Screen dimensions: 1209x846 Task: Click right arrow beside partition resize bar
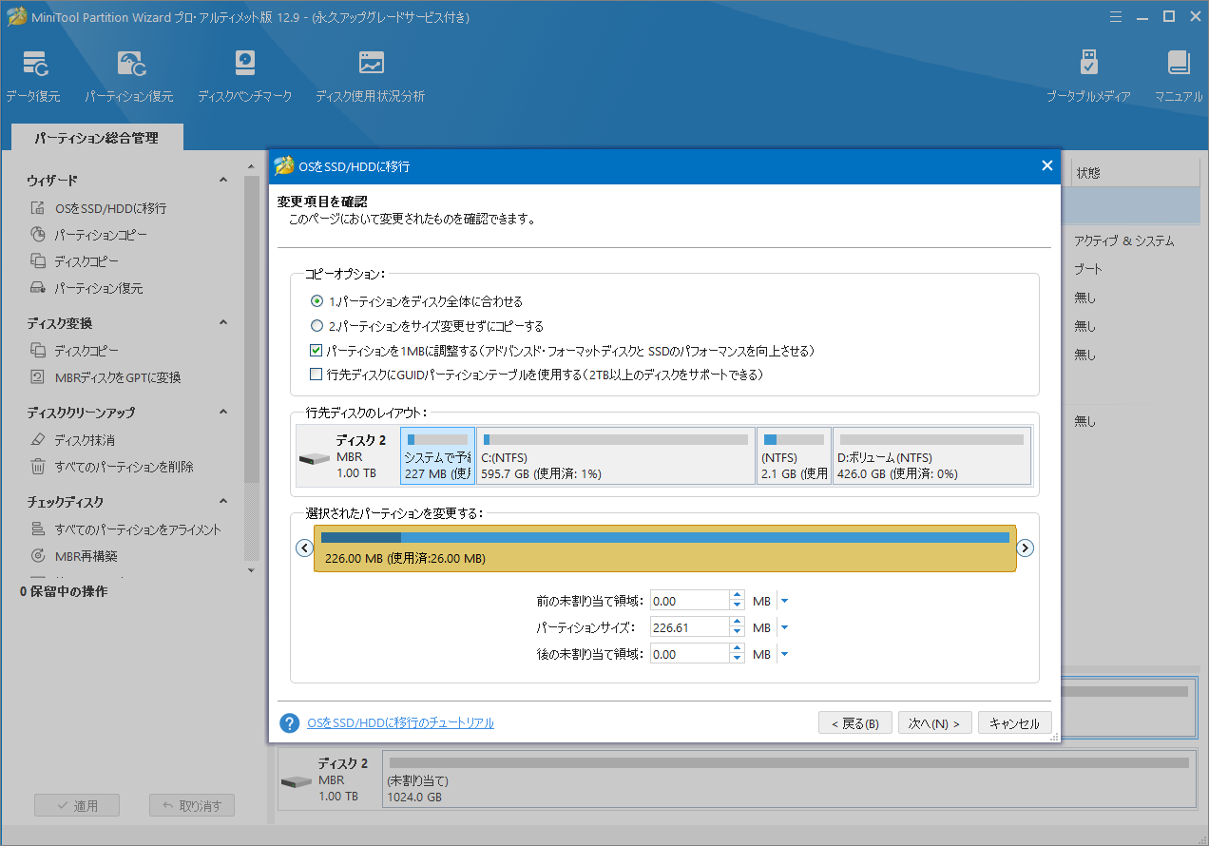pos(1026,548)
